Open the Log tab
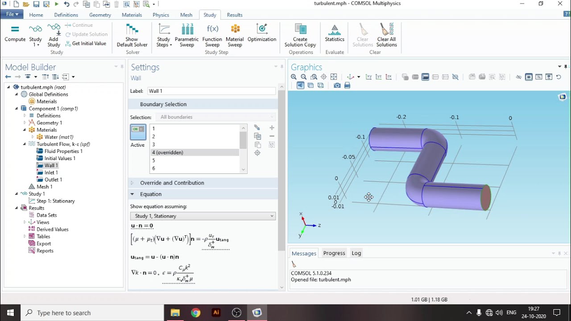This screenshot has width=571, height=321. 356,253
